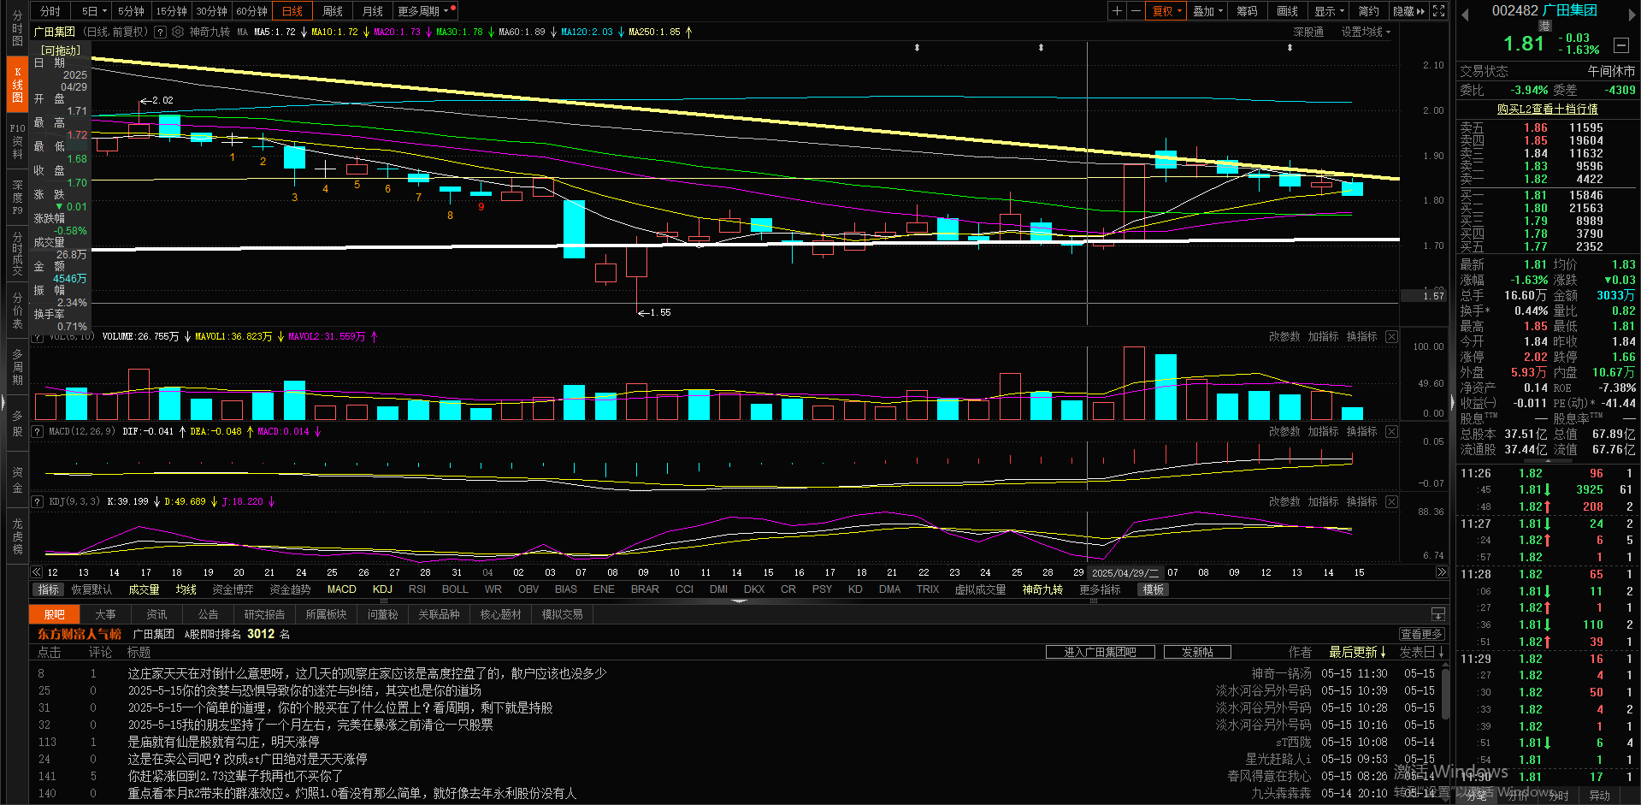
Task: Click 进入广田集团吧 button
Action: (x=1100, y=652)
